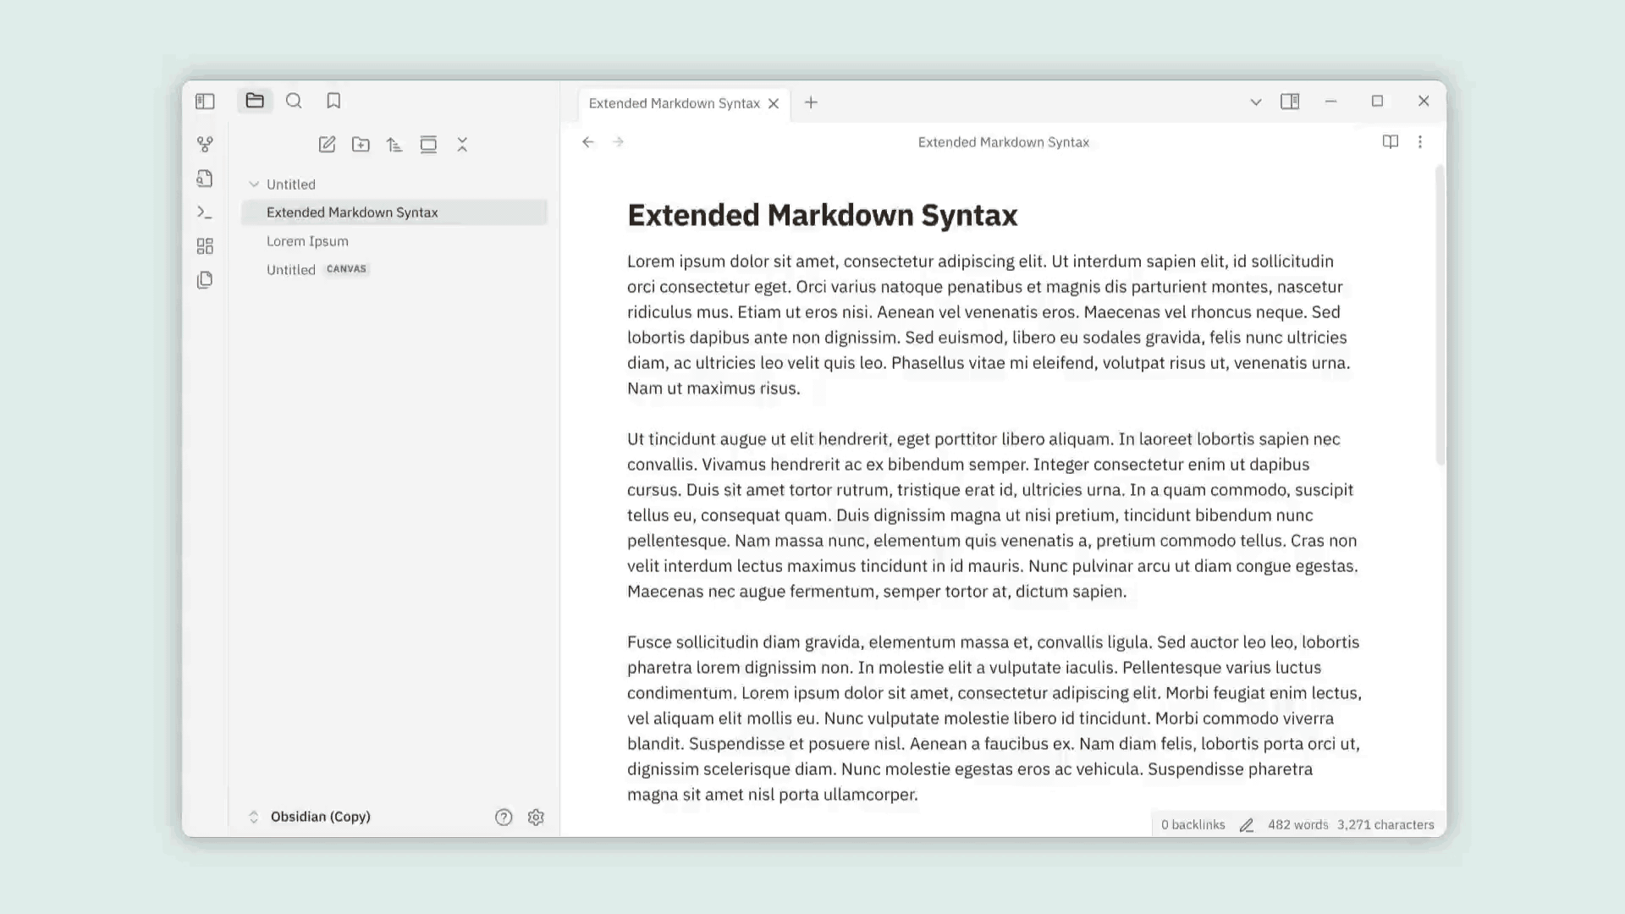Screen dimensions: 1625x914
Task: Open the templates ribbon icon
Action: (205, 280)
